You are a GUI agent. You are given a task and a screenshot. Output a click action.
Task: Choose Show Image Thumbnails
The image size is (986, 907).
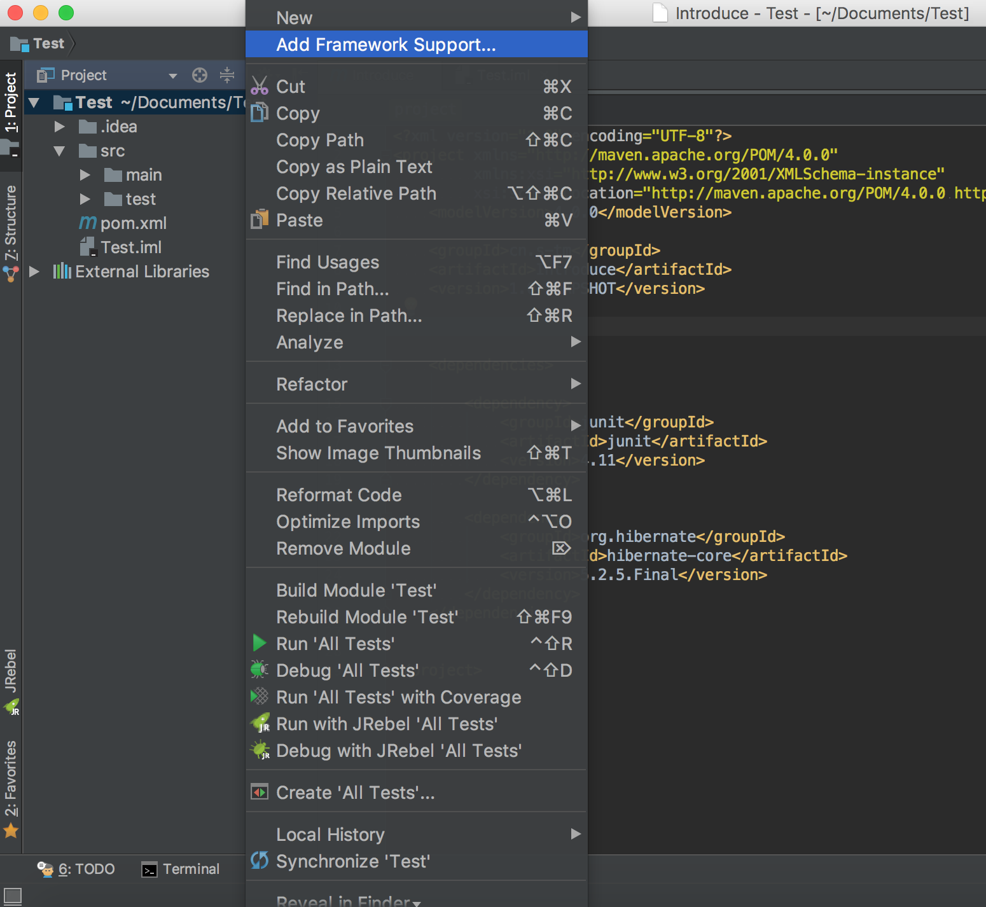(417, 452)
